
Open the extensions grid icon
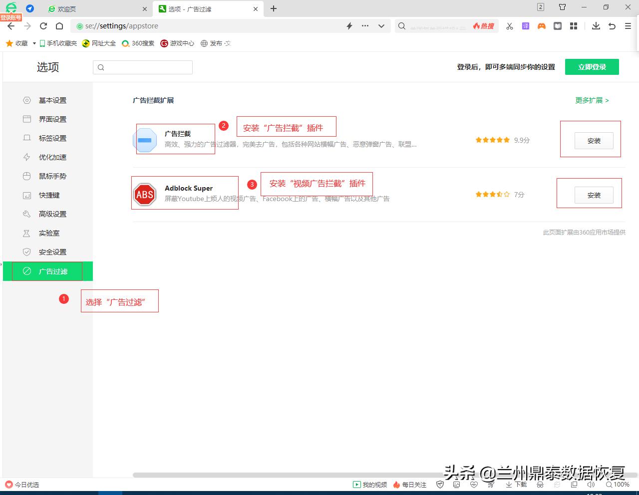(x=573, y=25)
